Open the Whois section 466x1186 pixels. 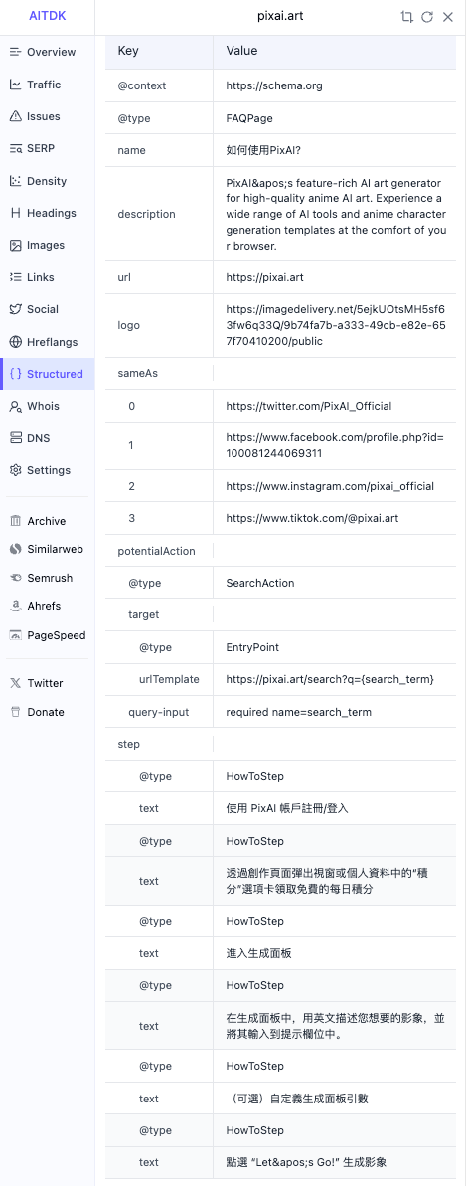point(48,407)
